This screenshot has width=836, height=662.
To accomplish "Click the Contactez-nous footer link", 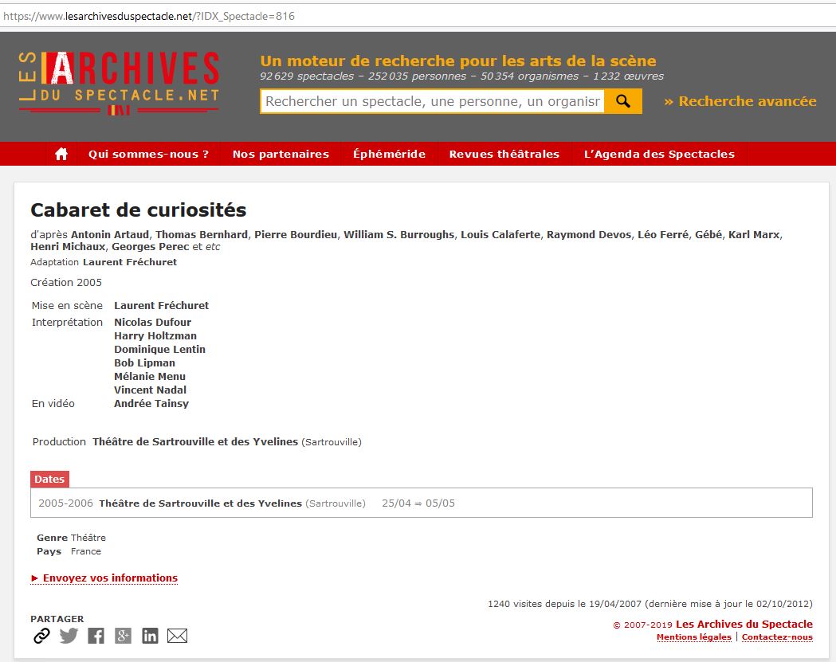I will coord(777,637).
